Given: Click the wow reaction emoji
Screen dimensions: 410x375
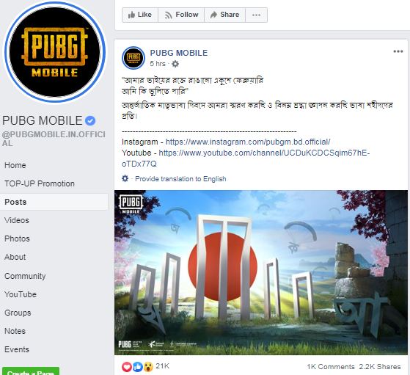Looking at the screenshot, I should [x=148, y=367].
